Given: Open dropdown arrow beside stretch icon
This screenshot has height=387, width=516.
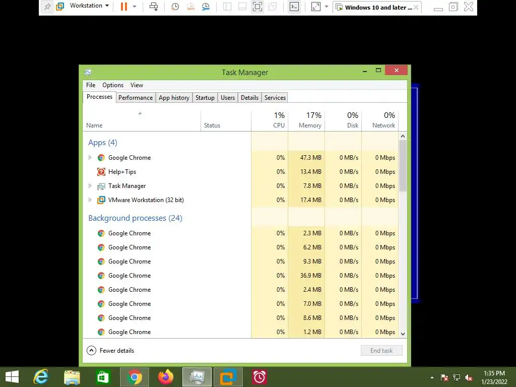Looking at the screenshot, I should [x=327, y=7].
